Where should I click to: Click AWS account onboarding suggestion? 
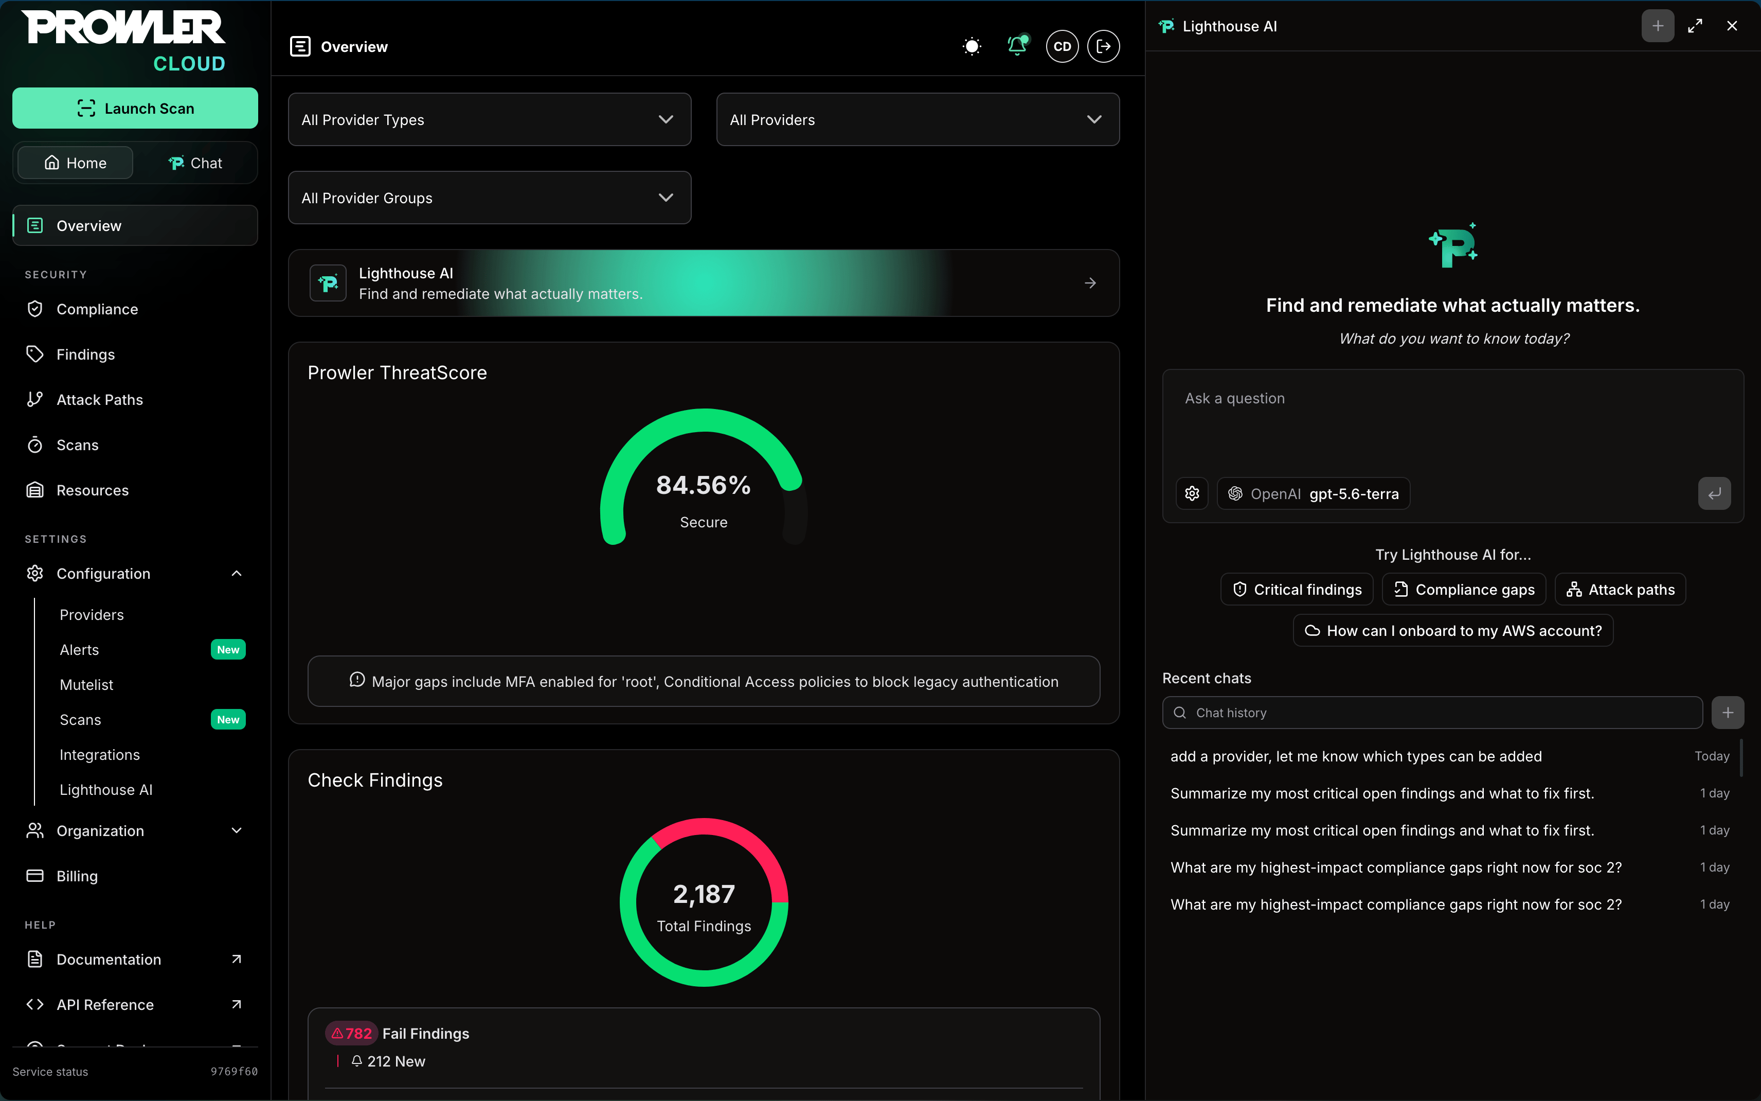tap(1453, 631)
